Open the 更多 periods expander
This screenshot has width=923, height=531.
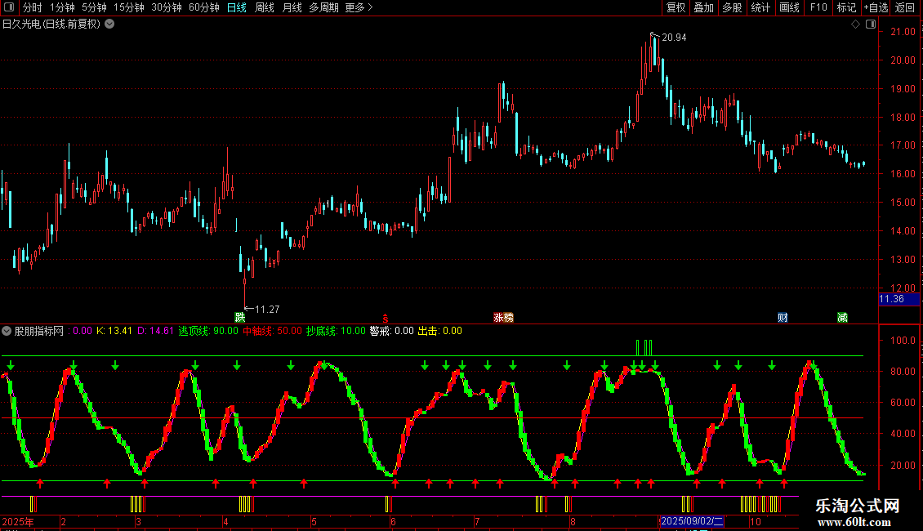[x=359, y=7]
